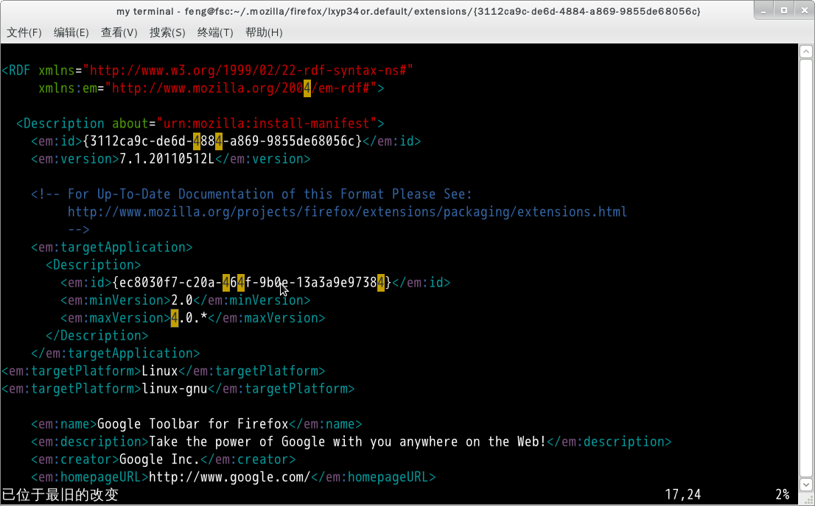Image resolution: width=815 pixels, height=506 pixels.
Task: Click the scrollbar up arrow
Action: tap(805, 51)
